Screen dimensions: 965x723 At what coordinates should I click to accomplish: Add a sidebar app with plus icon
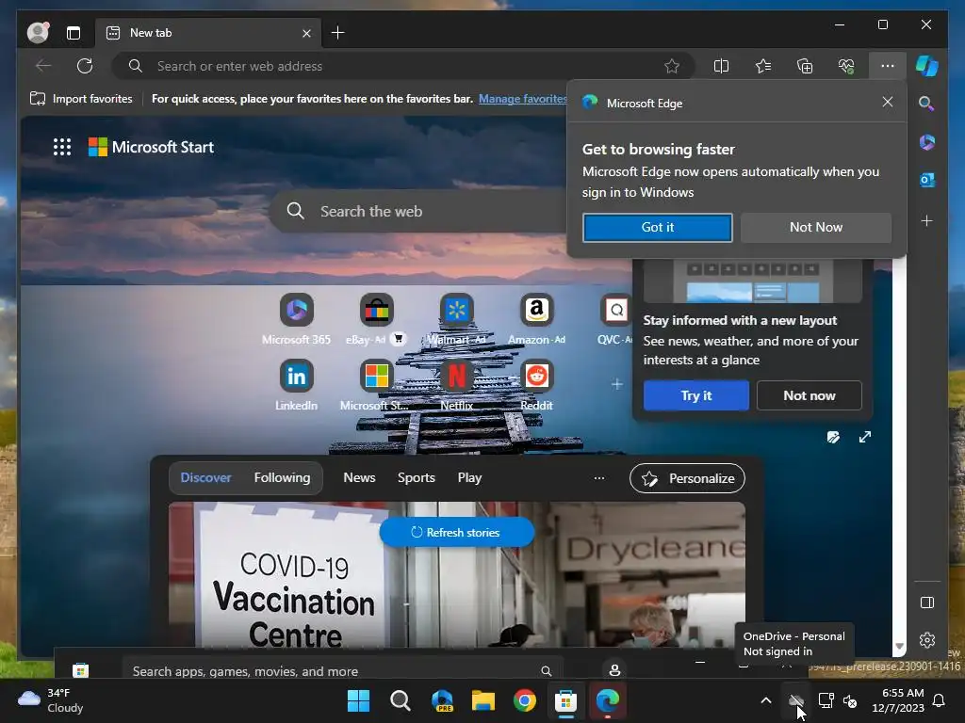pyautogui.click(x=927, y=220)
